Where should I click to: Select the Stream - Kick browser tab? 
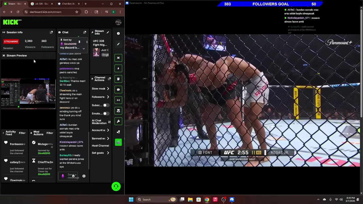15,4
